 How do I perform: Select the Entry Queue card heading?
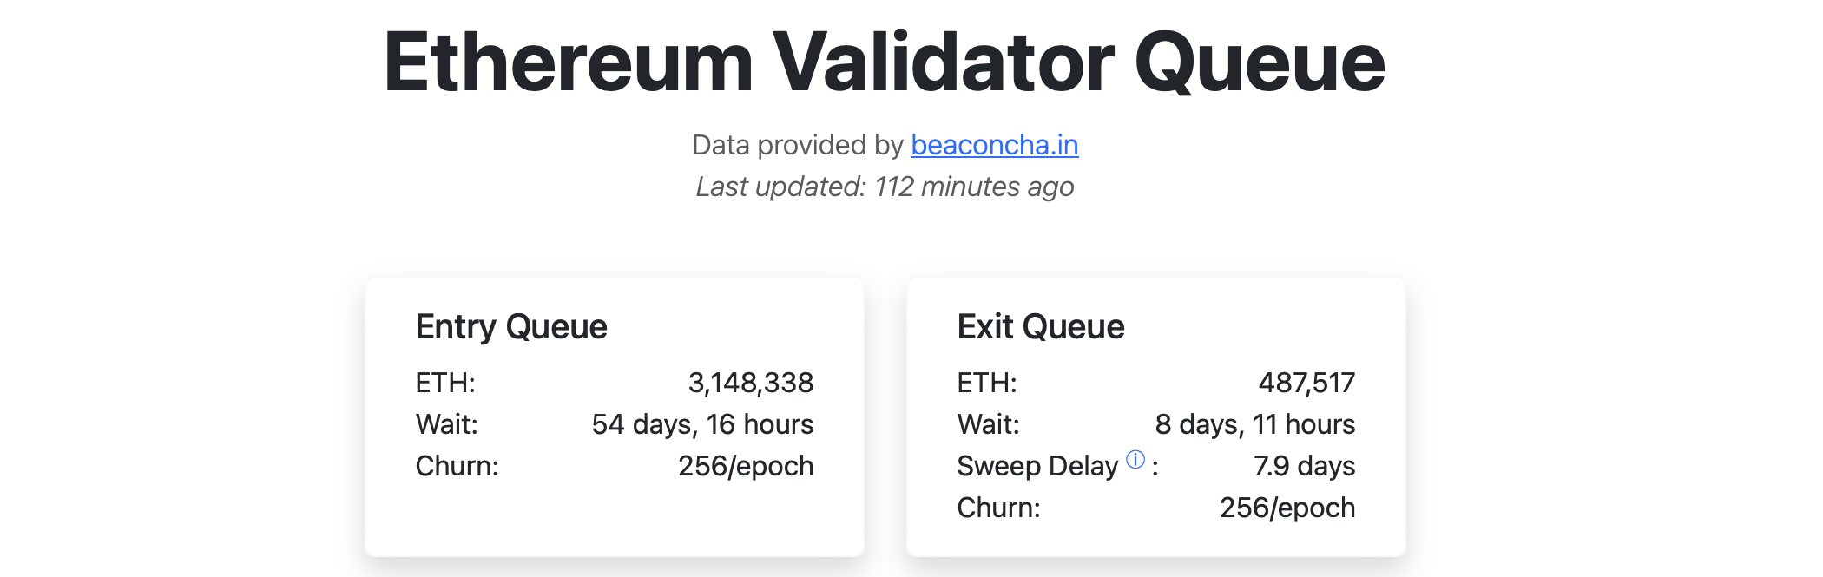pos(511,327)
